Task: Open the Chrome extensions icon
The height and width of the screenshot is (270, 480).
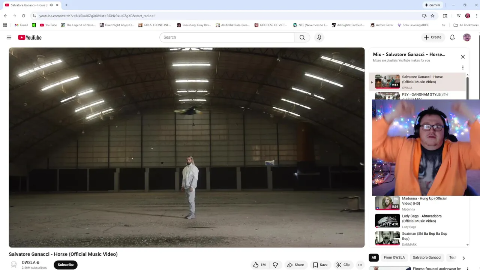Action: click(x=445, y=16)
